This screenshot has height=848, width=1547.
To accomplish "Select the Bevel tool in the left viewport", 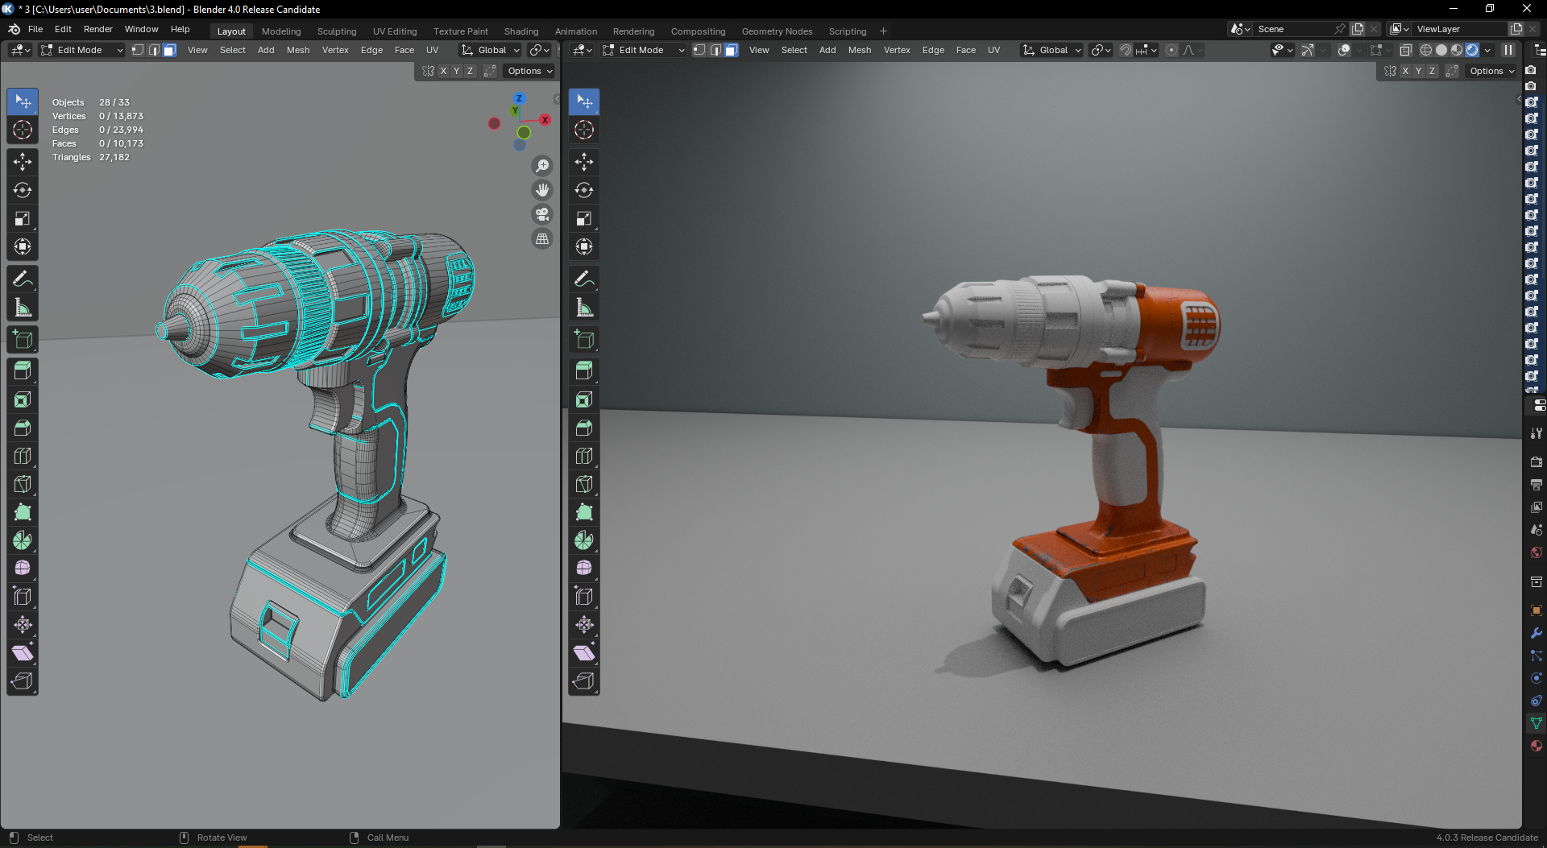I will [x=23, y=428].
